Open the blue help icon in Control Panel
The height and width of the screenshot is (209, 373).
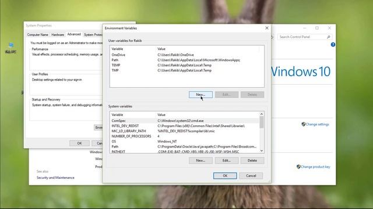click(x=333, y=45)
